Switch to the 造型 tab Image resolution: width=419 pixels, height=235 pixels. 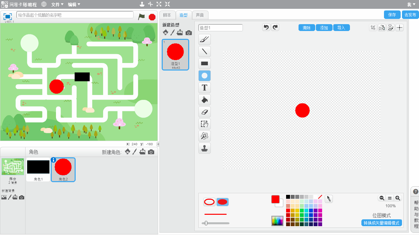184,15
